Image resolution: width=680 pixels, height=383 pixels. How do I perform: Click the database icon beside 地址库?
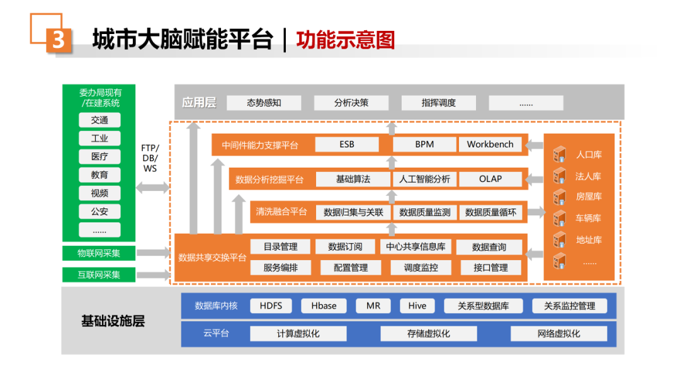tap(560, 239)
